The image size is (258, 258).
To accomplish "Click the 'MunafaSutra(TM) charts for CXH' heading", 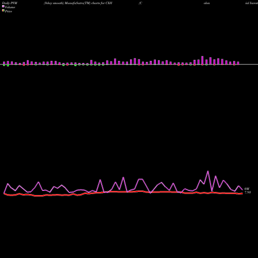I will [89, 3].
